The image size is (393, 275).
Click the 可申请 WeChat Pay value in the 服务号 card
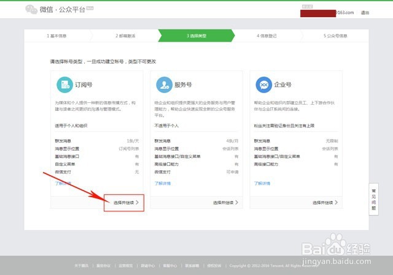pyautogui.click(x=232, y=172)
